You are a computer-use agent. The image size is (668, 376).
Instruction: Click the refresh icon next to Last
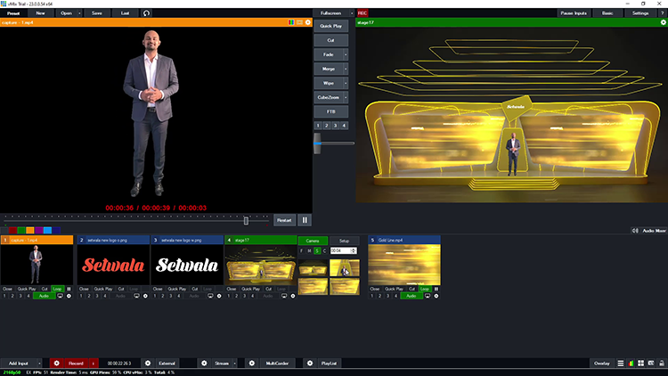point(146,13)
